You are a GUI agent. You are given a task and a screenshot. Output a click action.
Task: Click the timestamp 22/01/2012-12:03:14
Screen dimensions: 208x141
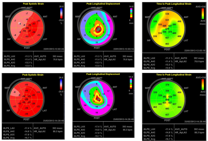click(123, 49)
